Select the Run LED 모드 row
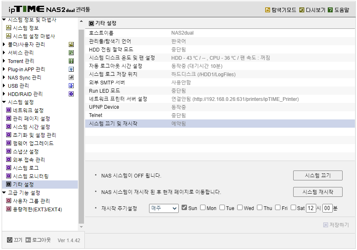Screen dimensions: 357x250 (x=220, y=91)
